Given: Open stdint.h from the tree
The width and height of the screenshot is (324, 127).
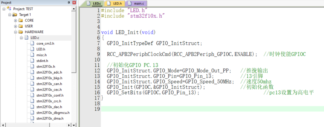Looking at the screenshot, I should tap(42, 61).
